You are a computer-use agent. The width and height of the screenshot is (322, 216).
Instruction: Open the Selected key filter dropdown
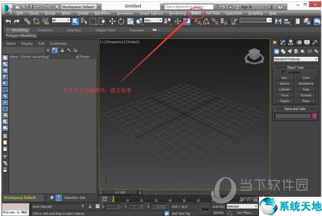pyautogui.click(x=242, y=206)
